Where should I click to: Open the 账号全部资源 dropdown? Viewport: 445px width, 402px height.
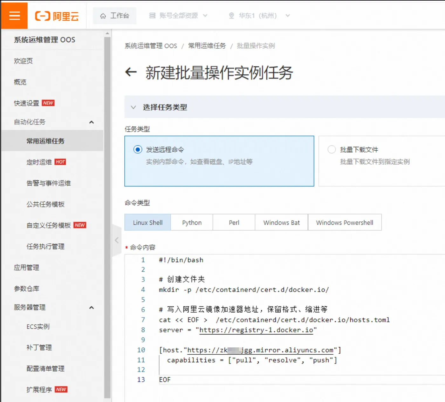click(x=178, y=16)
